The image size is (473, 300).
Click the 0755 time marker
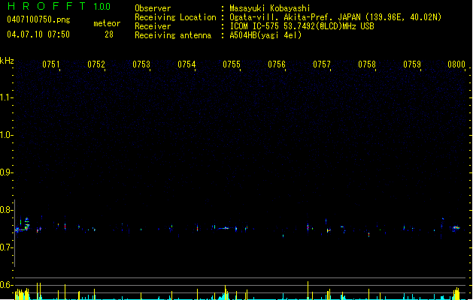232,64
